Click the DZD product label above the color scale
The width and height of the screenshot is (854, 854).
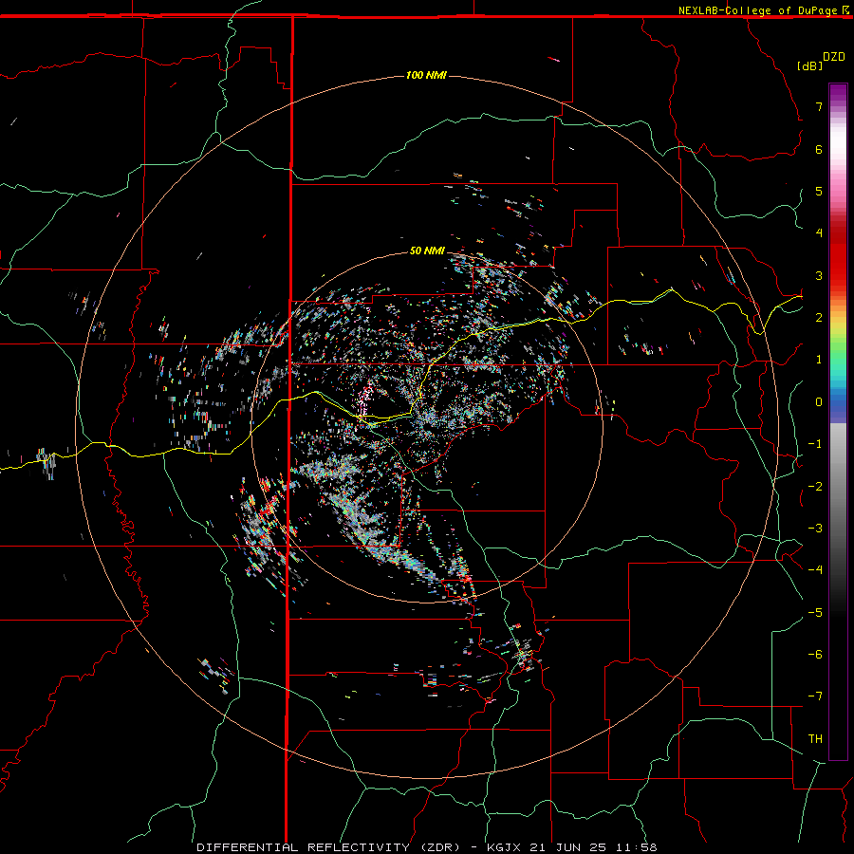pyautogui.click(x=834, y=57)
